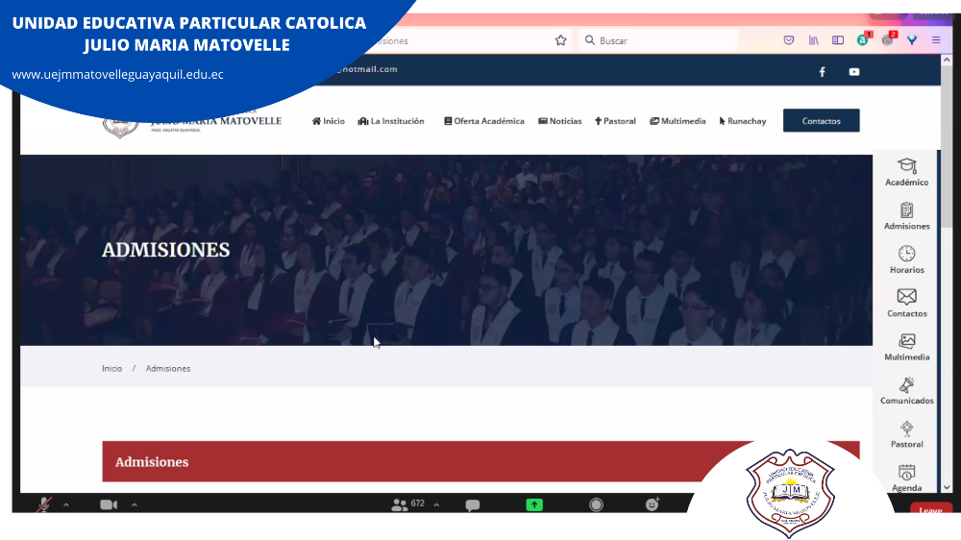This screenshot has width=961, height=540.
Task: Open the Zoom participants panel showing 672
Action: 407,504
